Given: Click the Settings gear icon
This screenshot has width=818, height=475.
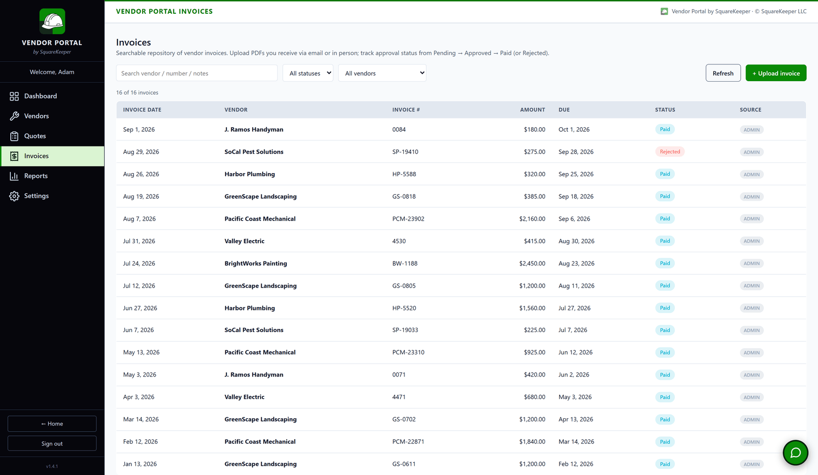Looking at the screenshot, I should tap(14, 196).
